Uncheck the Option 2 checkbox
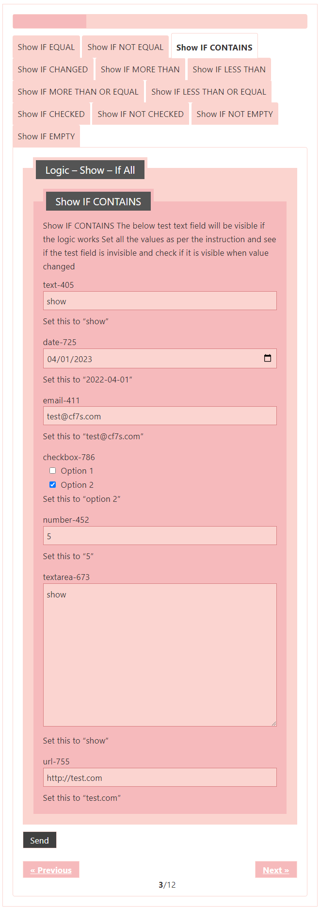This screenshot has width=320, height=910. pos(53,484)
